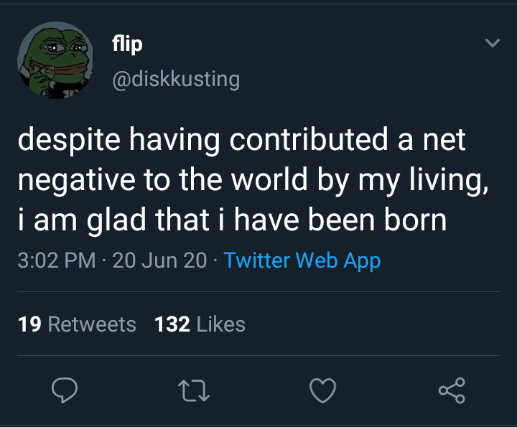
Task: Click the tweet line ending with born
Action: coord(233,220)
